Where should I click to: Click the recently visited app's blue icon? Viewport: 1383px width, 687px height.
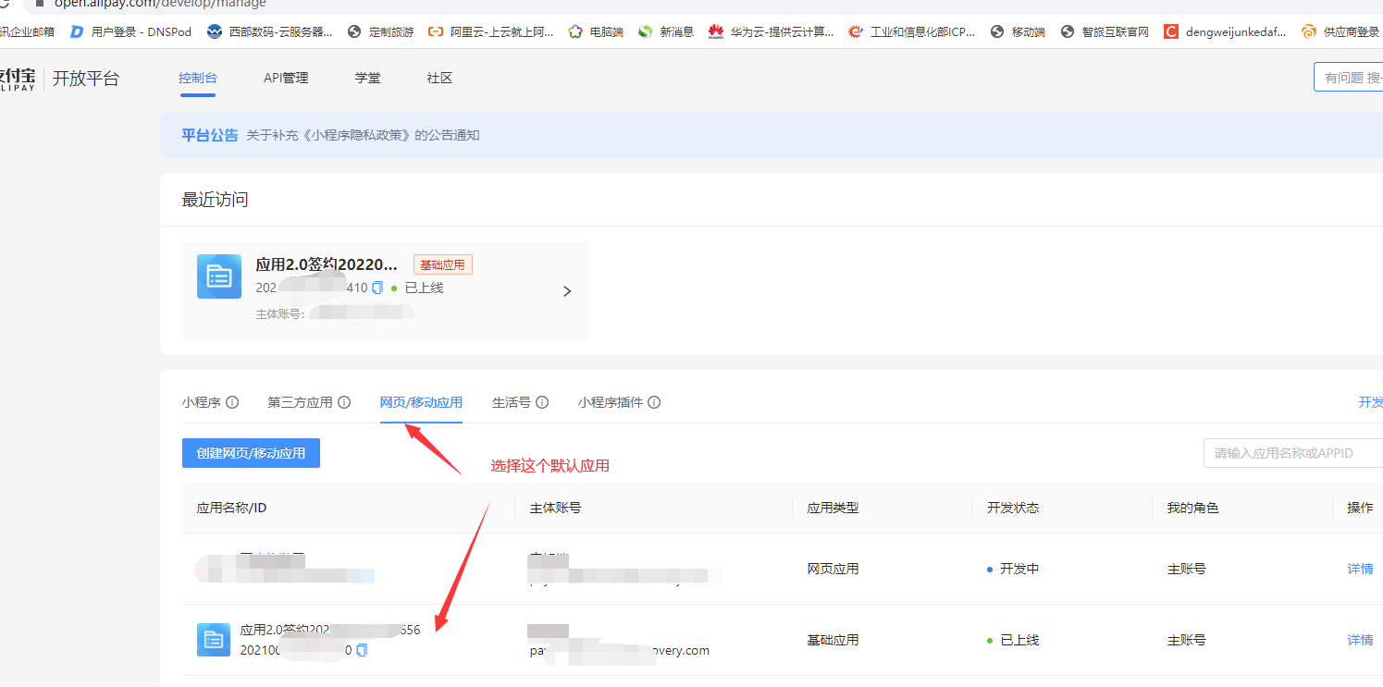(219, 276)
